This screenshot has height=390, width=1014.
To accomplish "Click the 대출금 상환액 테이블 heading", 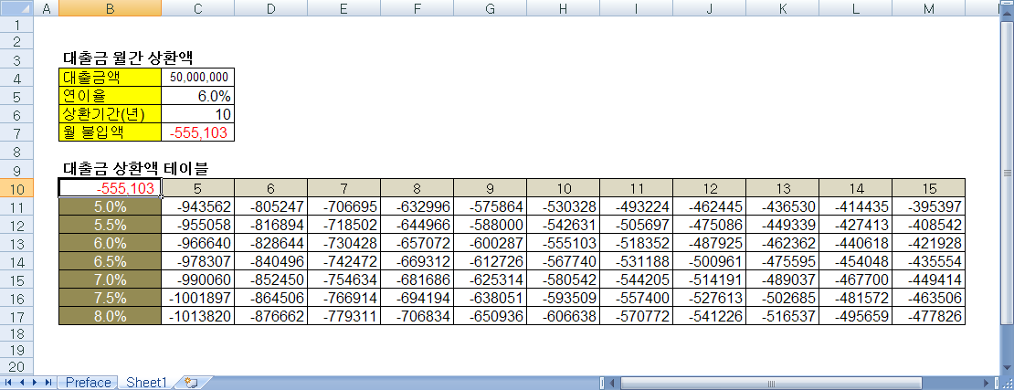I will 135,170.
